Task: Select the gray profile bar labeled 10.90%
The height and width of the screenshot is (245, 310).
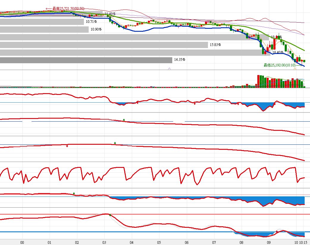Action: pyautogui.click(x=44, y=30)
